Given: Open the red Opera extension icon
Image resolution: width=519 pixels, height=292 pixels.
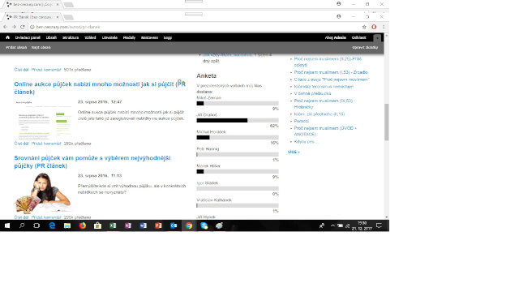Looking at the screenshot, I should pos(374,27).
